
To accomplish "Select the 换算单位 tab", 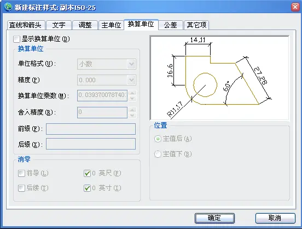I will [141, 25].
